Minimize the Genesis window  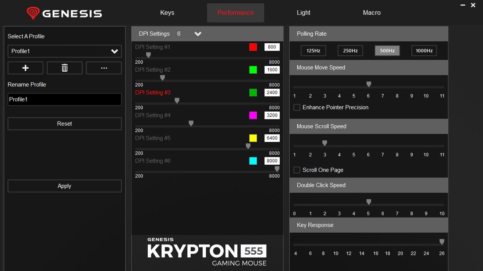(463, 5)
